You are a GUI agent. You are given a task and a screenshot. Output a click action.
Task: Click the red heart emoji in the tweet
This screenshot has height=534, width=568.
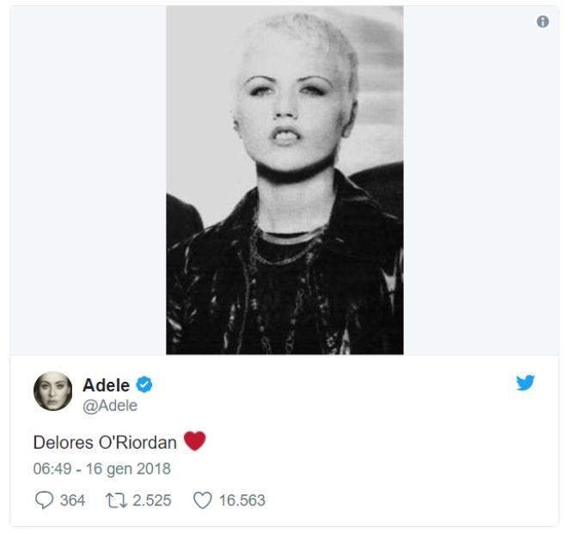click(x=195, y=441)
